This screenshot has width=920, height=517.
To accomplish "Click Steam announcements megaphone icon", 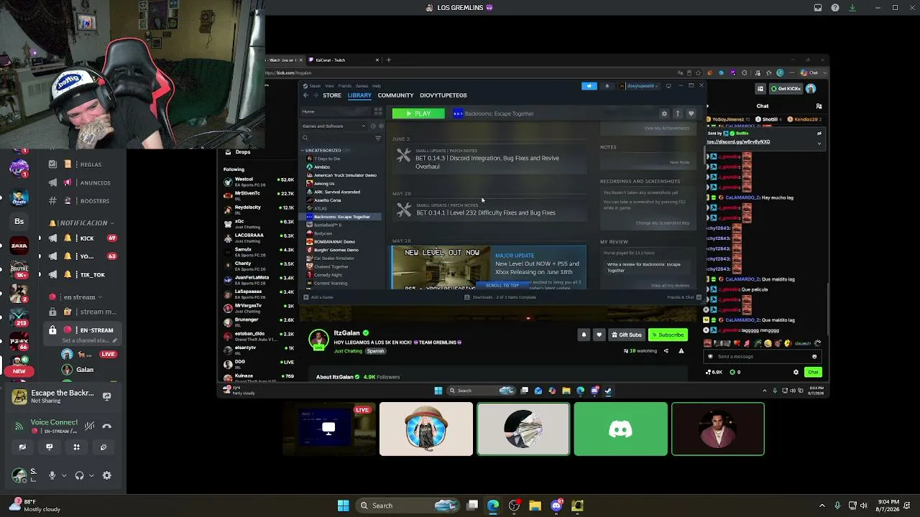I will 589,85.
